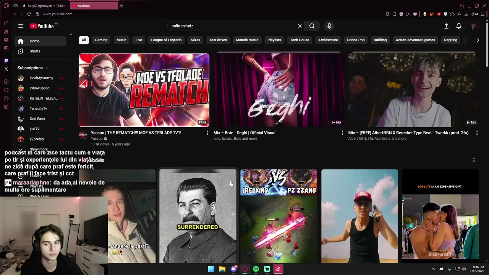Open YouTube notifications bell
Screen dimensions: 489x275
click(458, 26)
